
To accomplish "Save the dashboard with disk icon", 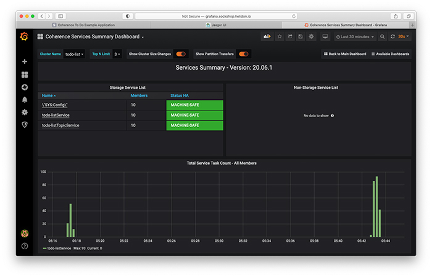I will coord(301,36).
